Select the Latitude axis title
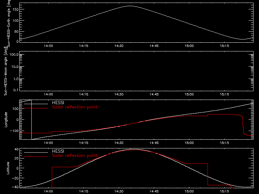Screen dimensions: 259x194 pyautogui.click(x=8, y=168)
